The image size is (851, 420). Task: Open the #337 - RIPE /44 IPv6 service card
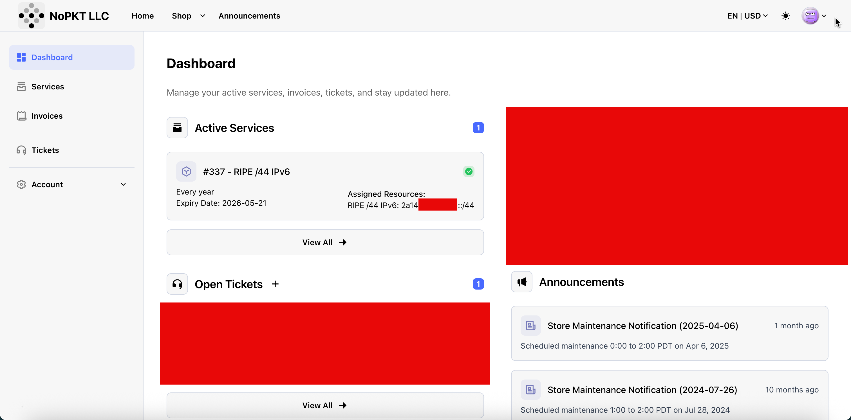click(x=246, y=172)
